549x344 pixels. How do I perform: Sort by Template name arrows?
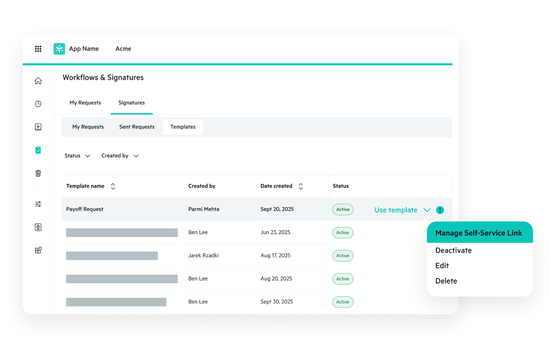point(113,186)
